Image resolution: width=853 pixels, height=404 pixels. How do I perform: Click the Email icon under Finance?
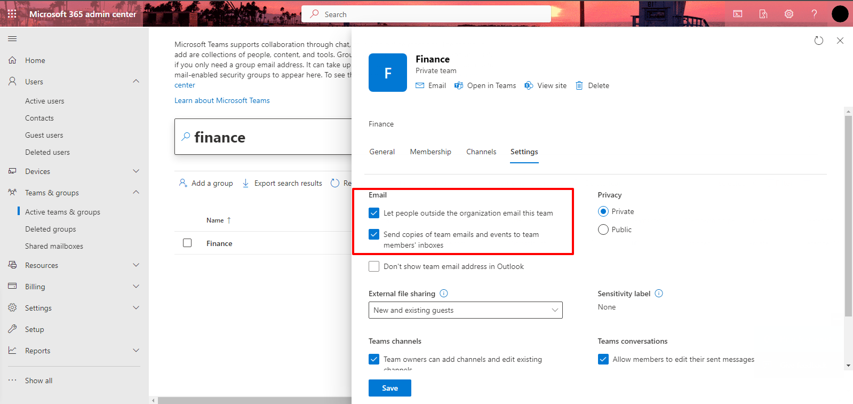[x=420, y=85]
